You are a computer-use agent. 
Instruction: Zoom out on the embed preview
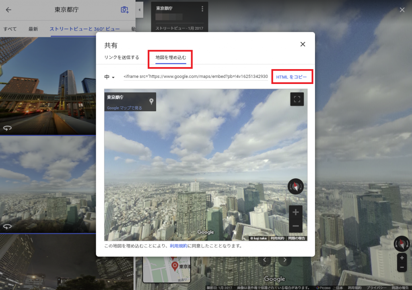point(296,226)
